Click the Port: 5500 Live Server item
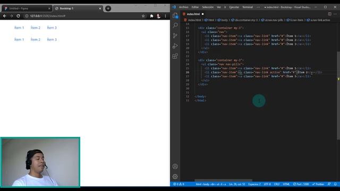The image size is (340, 191). click(301, 184)
